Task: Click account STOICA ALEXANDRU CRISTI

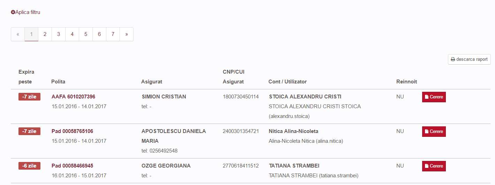Action: pos(305,97)
